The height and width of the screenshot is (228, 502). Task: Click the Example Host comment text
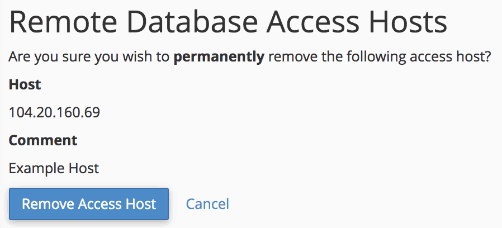pyautogui.click(x=54, y=168)
